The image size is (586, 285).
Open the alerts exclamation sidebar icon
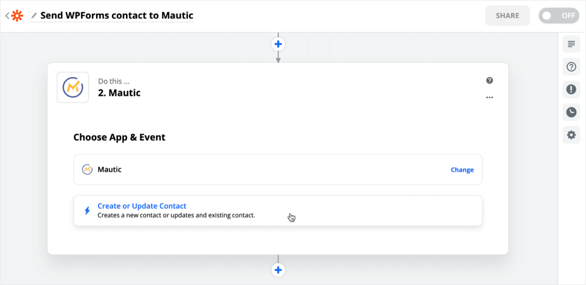571,90
